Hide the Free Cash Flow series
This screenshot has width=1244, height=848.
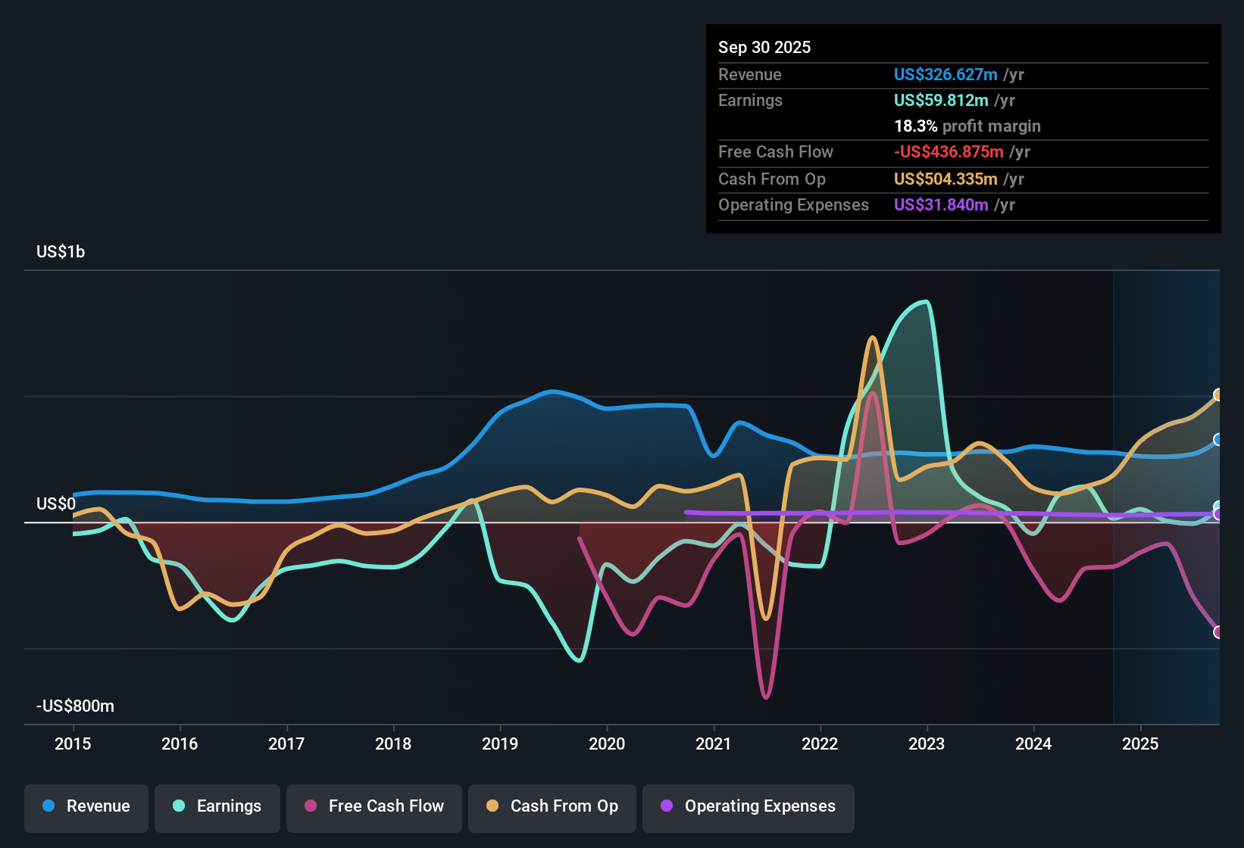[374, 806]
